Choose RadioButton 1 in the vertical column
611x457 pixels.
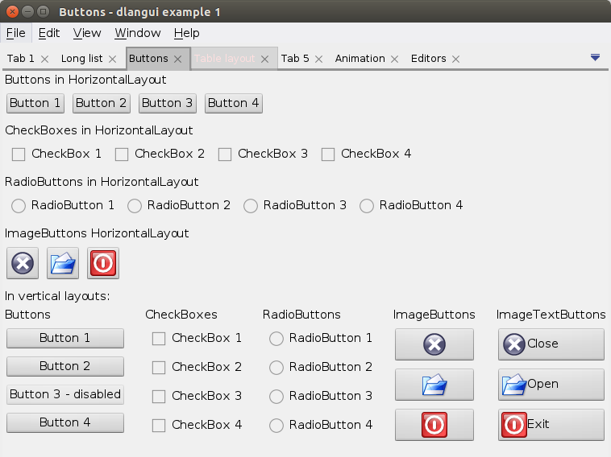(x=276, y=339)
